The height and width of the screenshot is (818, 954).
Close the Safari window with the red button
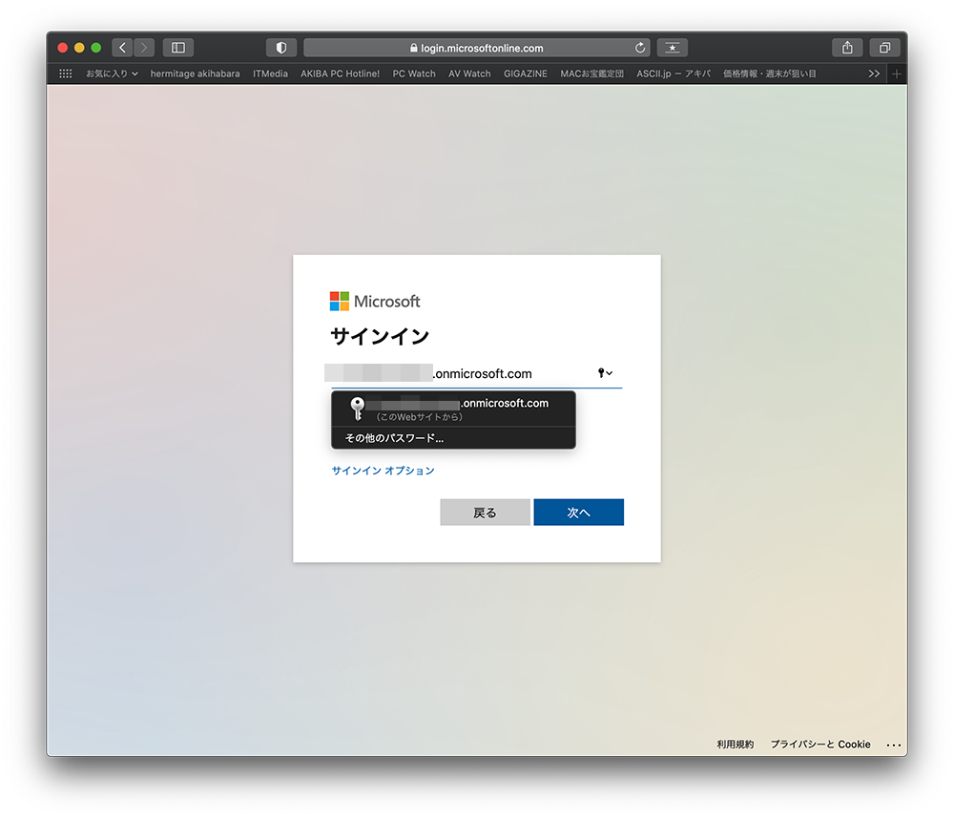(x=63, y=48)
